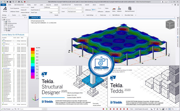This screenshot has height=111, width=180.
Task: Click the Structure root node icon in tree
Action: (4, 20)
